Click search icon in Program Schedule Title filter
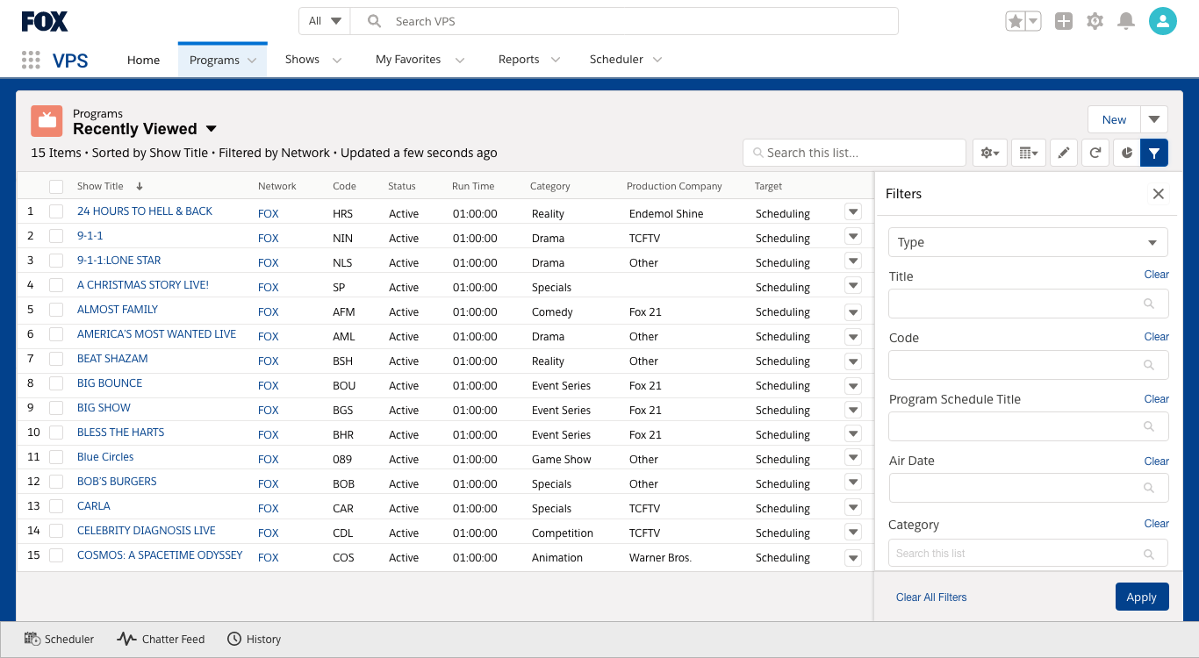This screenshot has width=1199, height=658. (1149, 426)
